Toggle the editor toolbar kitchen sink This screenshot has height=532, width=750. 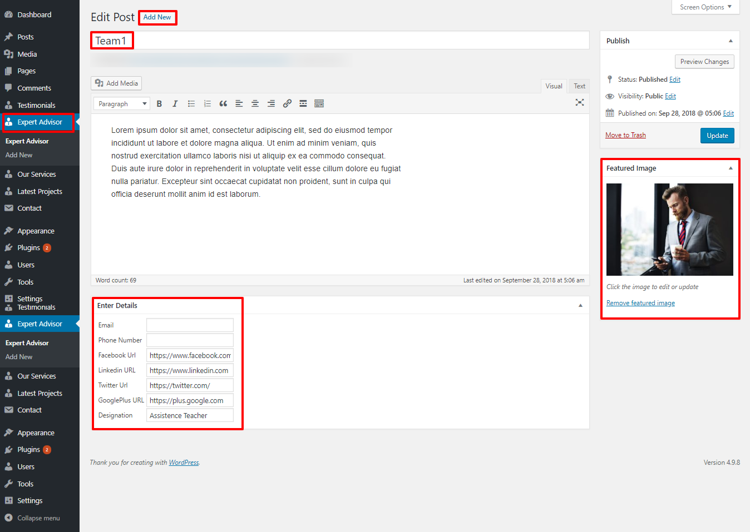point(319,104)
